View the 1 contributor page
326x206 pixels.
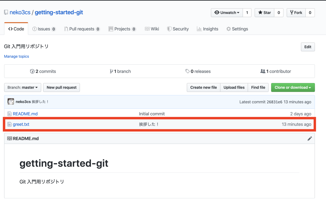tap(275, 71)
